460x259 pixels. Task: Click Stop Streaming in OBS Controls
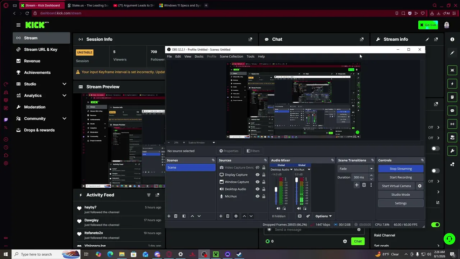401,169
